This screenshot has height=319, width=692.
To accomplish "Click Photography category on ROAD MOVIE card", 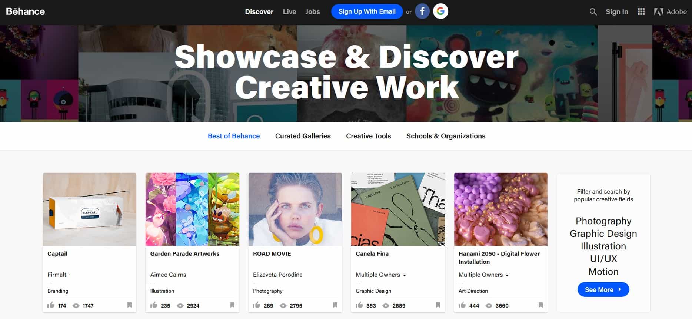I will pyautogui.click(x=267, y=291).
